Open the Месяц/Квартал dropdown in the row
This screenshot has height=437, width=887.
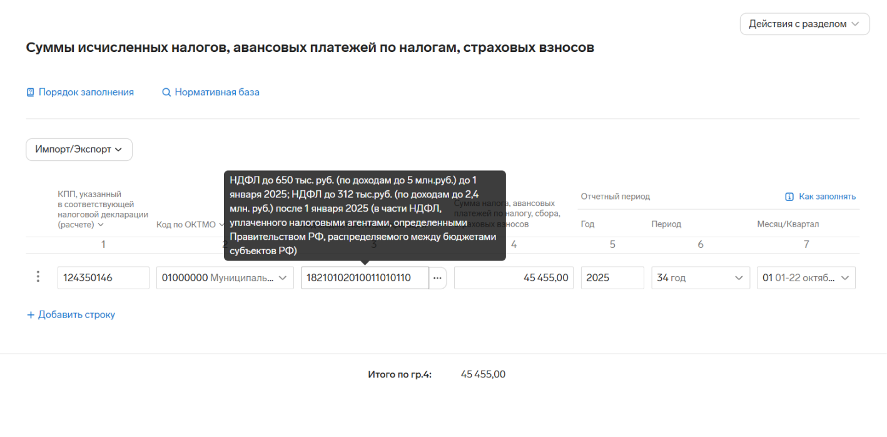tap(806, 278)
